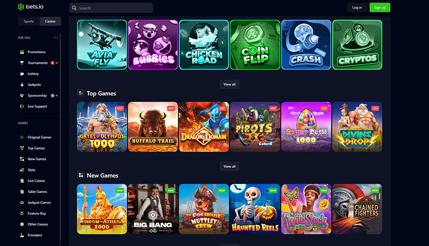
Task: Select the Slots cherry icon
Action: pos(22,170)
